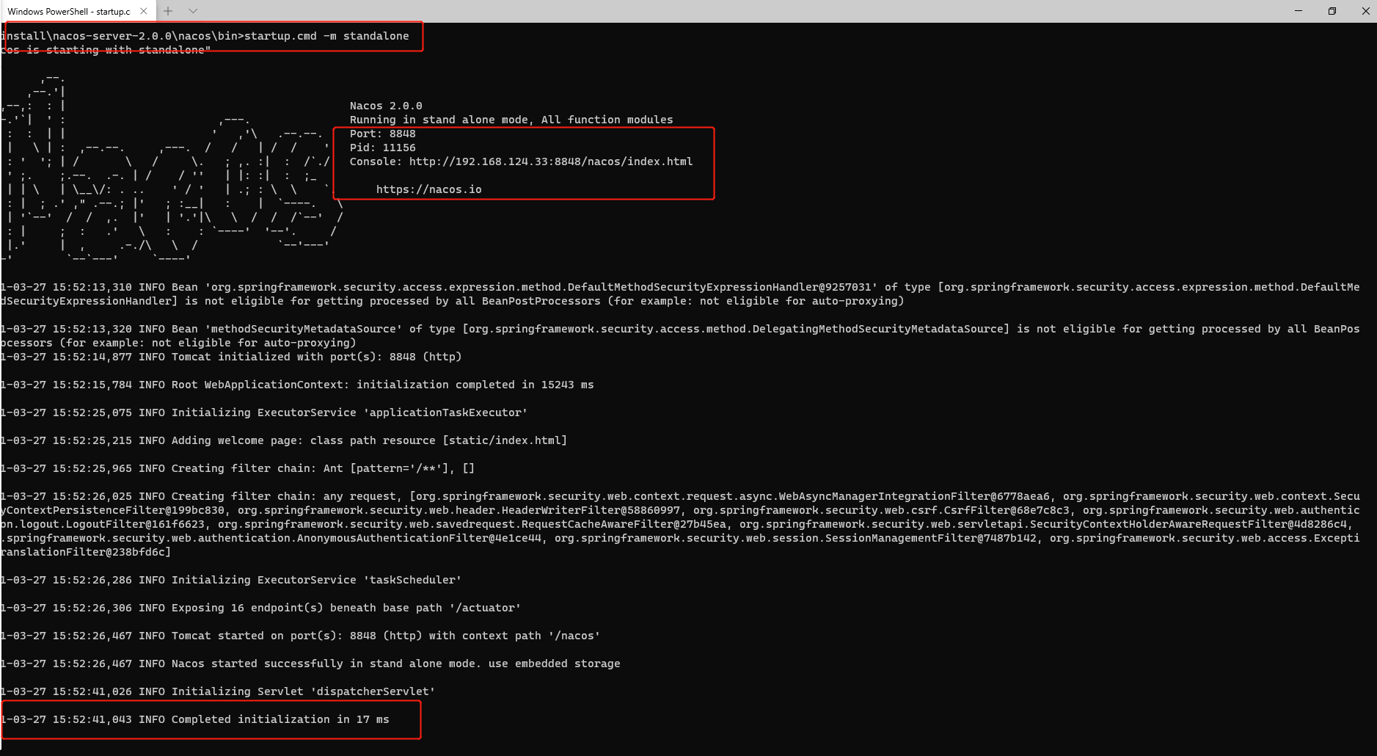Close the terminal window
This screenshot has height=756, width=1377.
tap(1365, 11)
